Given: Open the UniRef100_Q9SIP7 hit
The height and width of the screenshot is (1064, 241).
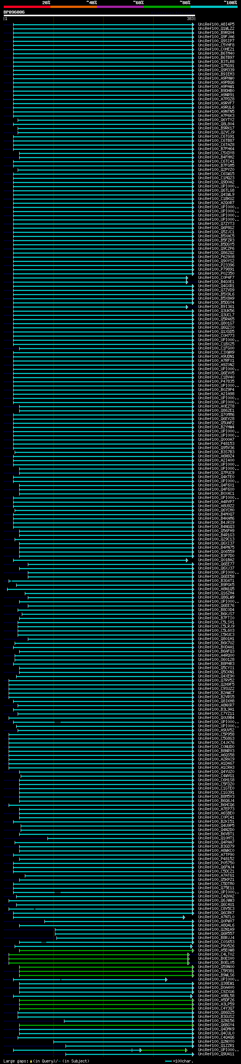Looking at the screenshot, I should (216, 41).
